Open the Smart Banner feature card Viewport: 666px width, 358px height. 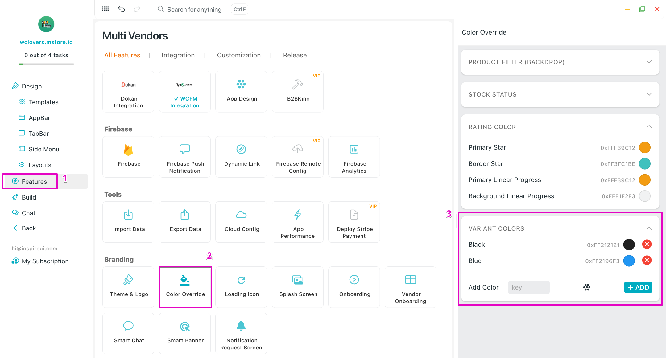click(185, 333)
